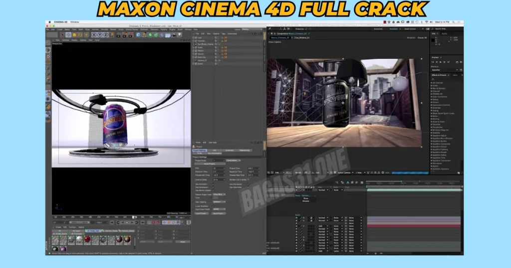Click the Camera object icon in toolbar
Image resolution: width=511 pixels, height=268 pixels.
[x=173, y=35]
